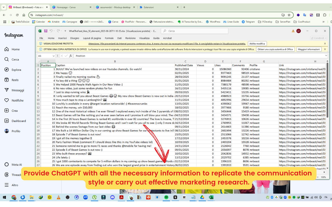Screen dimensions: 332x207
Task: Bookmark this page with the star icon
Action: [x=289, y=15]
